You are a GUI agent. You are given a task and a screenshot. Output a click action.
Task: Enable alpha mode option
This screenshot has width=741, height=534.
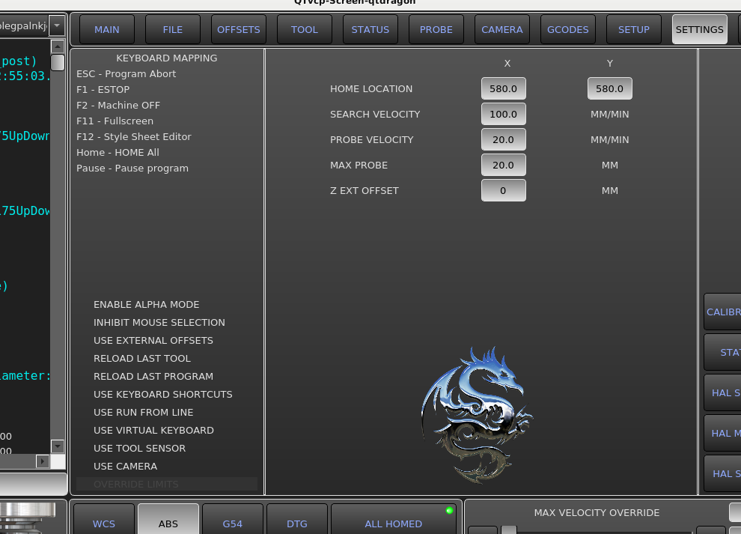coord(146,305)
